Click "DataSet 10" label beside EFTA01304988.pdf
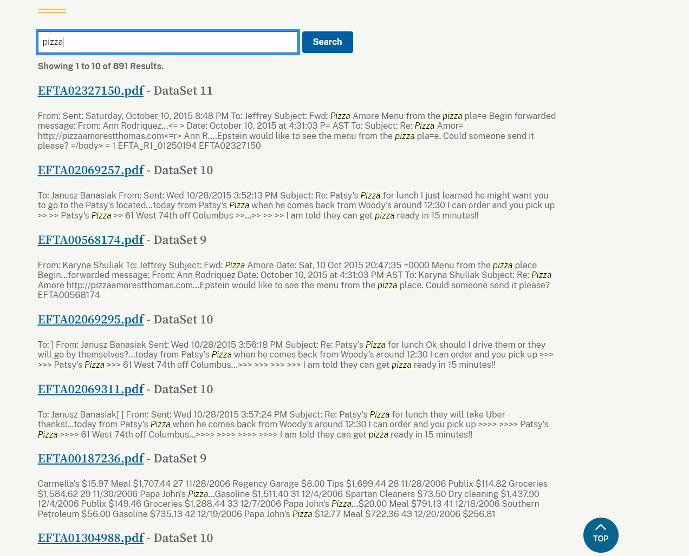The height and width of the screenshot is (556, 689). 183,538
